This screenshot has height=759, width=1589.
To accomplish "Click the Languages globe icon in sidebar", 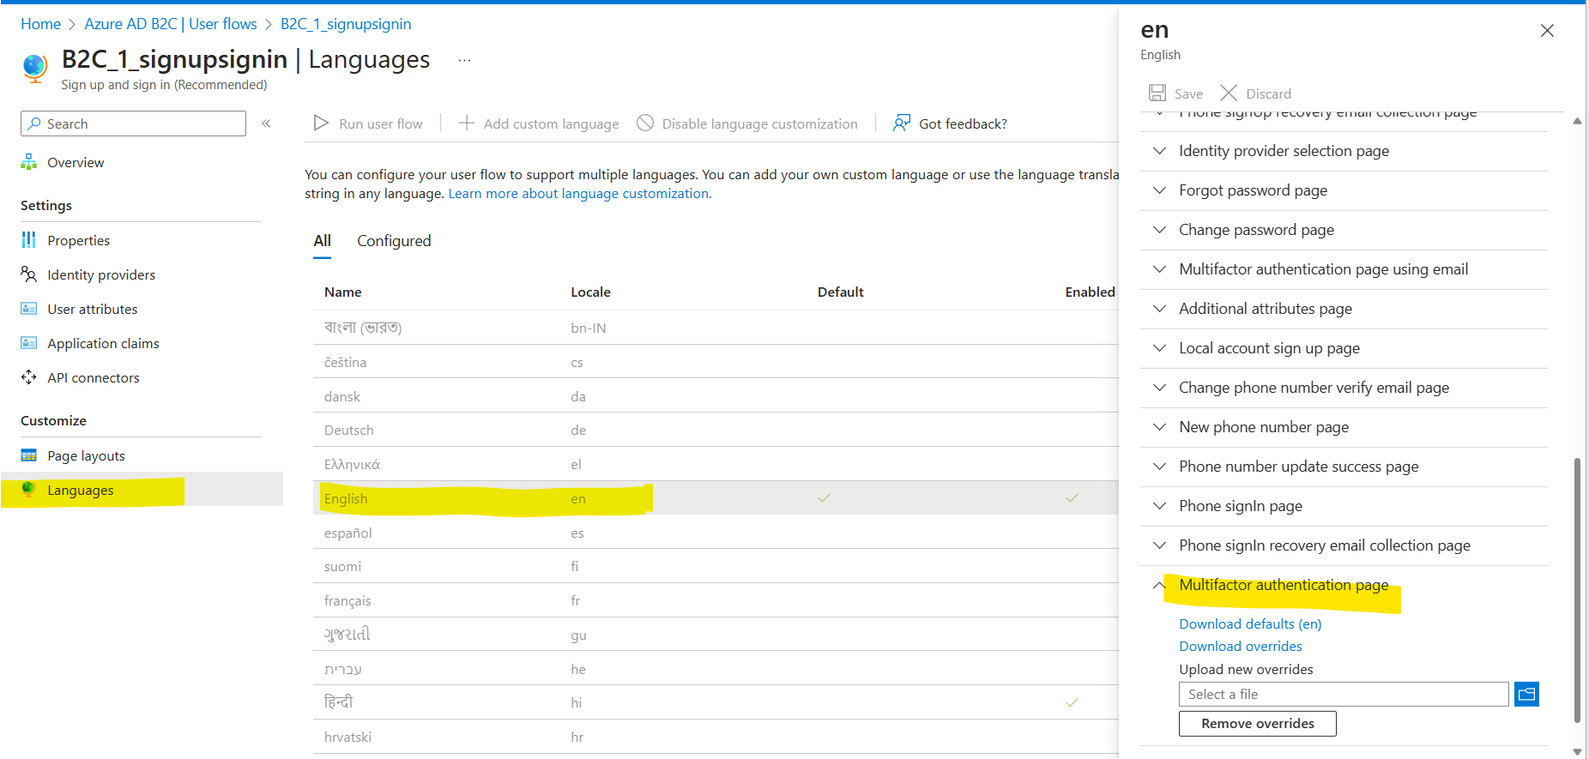I will coord(29,490).
